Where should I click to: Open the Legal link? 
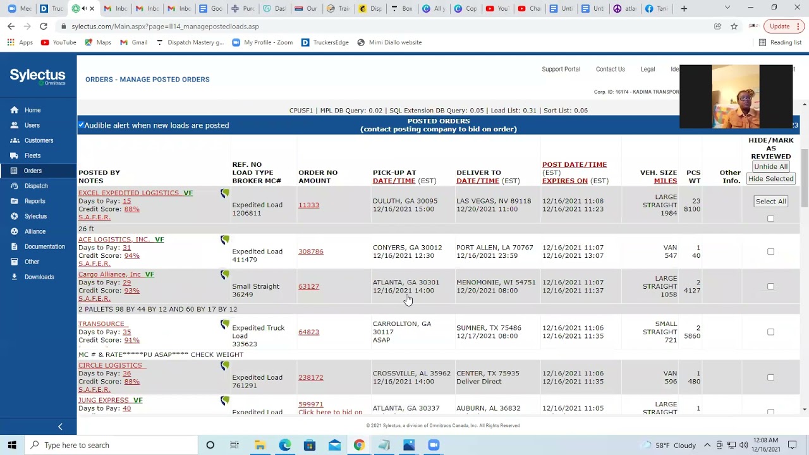(647, 69)
